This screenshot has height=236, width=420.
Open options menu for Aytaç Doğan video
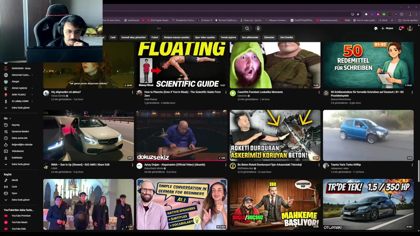point(226,165)
